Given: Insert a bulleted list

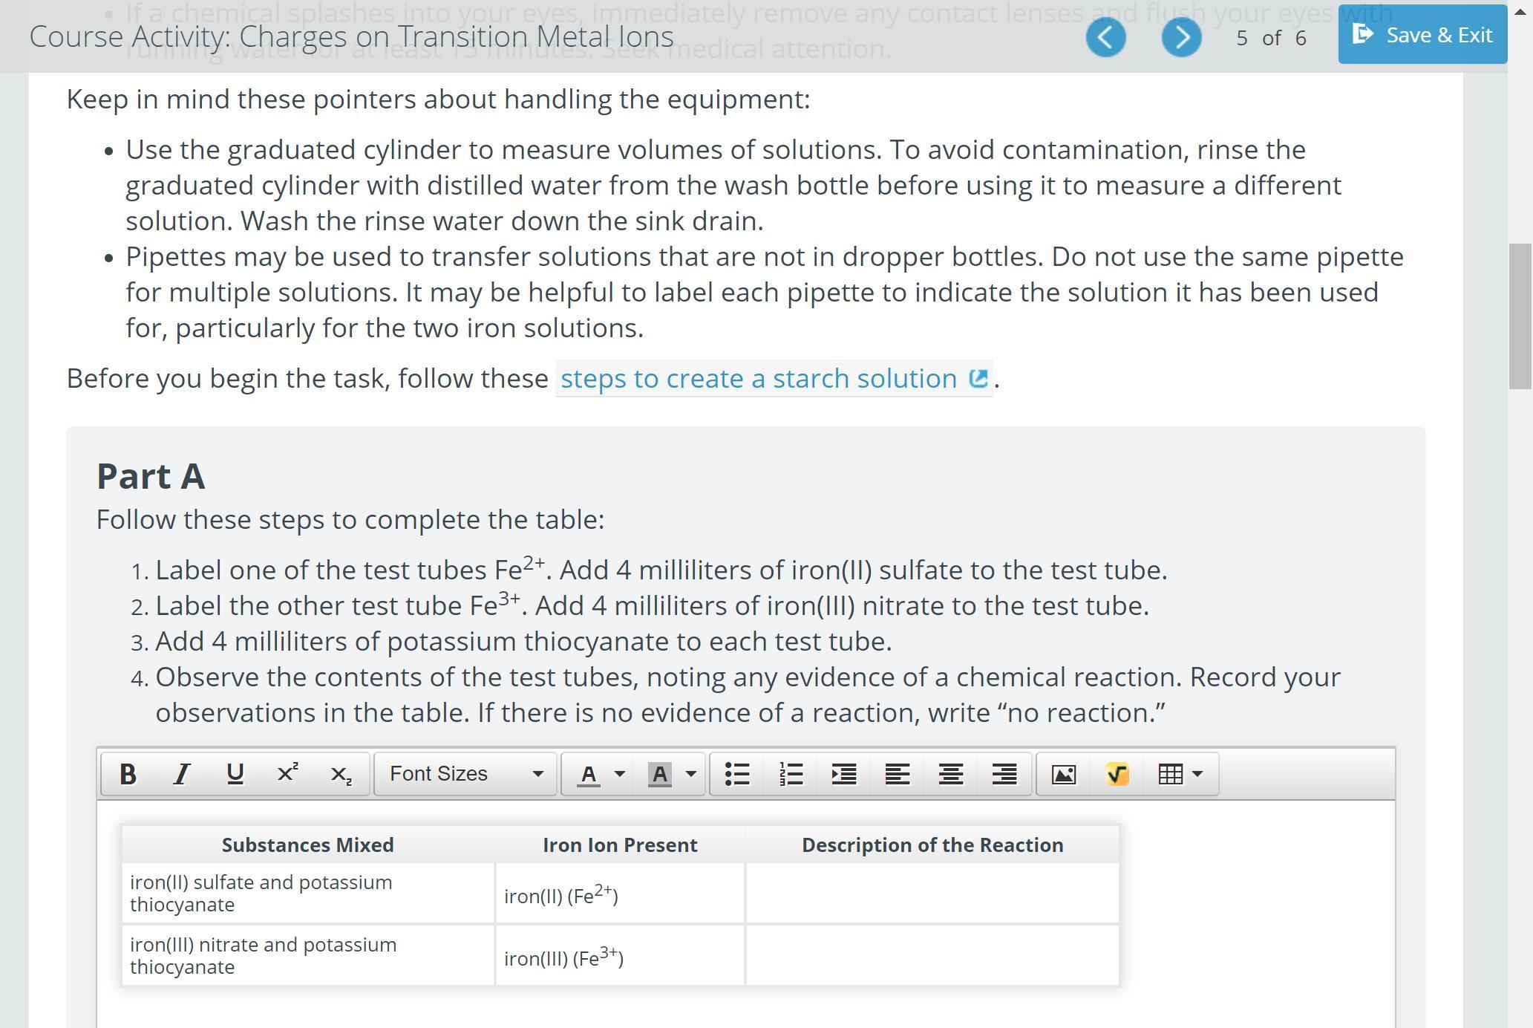Looking at the screenshot, I should click(737, 774).
